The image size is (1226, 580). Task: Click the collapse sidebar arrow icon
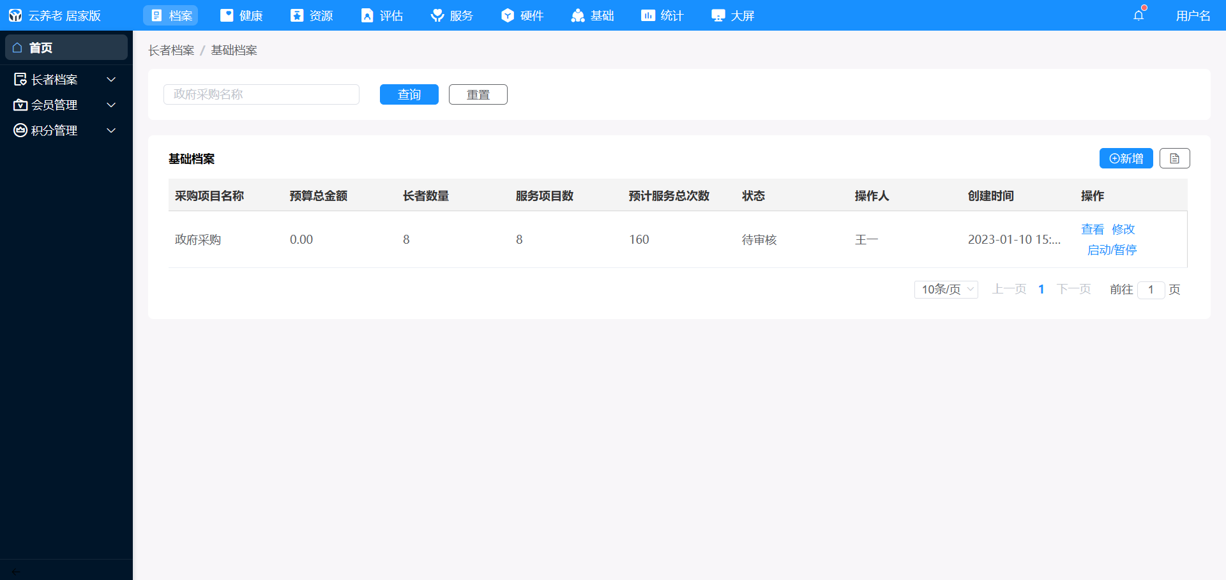coord(16,571)
